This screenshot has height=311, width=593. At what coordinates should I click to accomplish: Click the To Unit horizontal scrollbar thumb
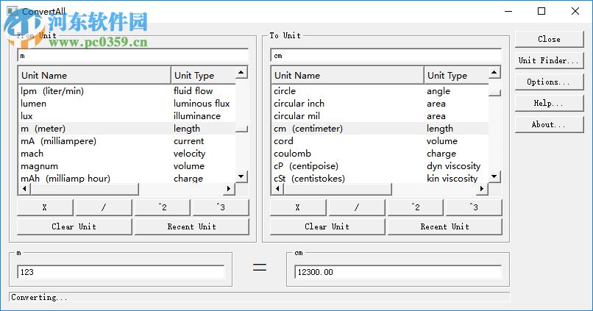[x=338, y=188]
